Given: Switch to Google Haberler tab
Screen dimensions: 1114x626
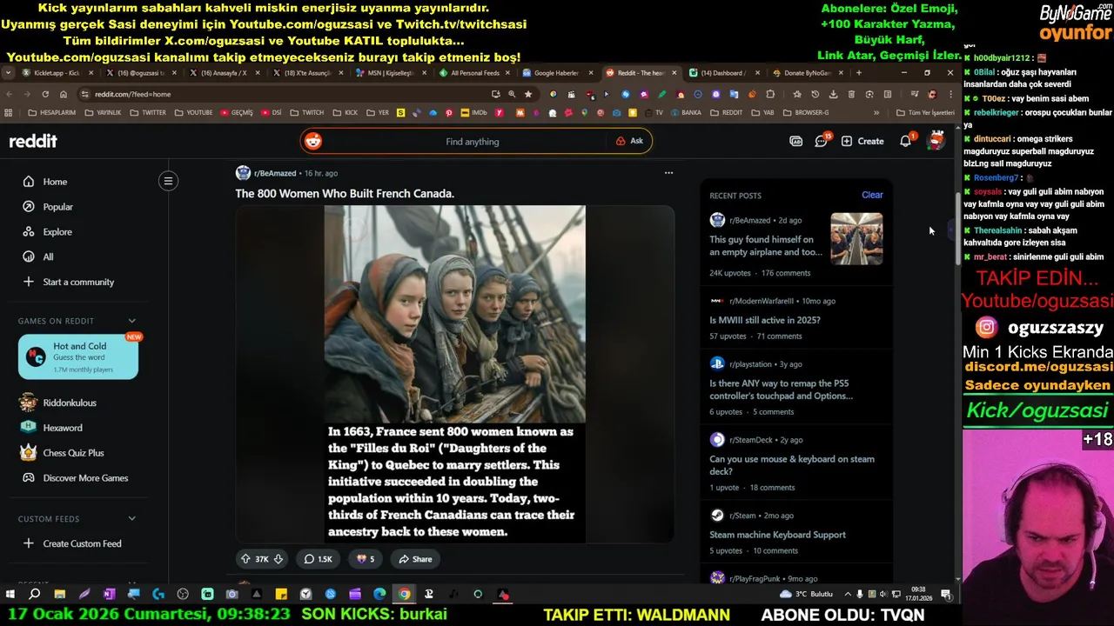Looking at the screenshot, I should point(557,73).
